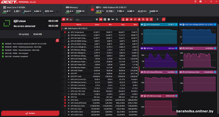Reset min/max values with refresh icon
Image resolution: width=219 pixels, height=117 pixels.
(x=163, y=19)
